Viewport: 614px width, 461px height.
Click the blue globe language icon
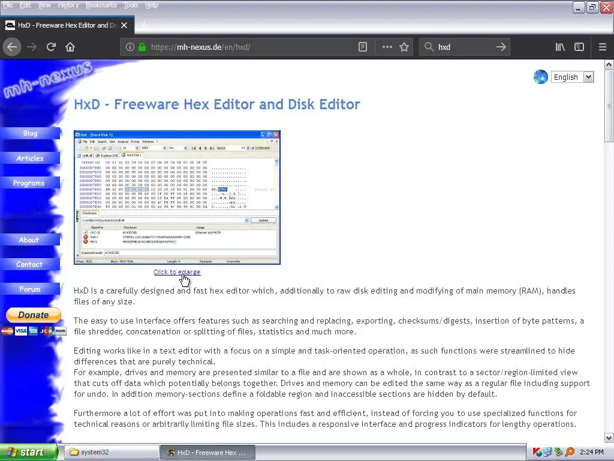pos(540,77)
